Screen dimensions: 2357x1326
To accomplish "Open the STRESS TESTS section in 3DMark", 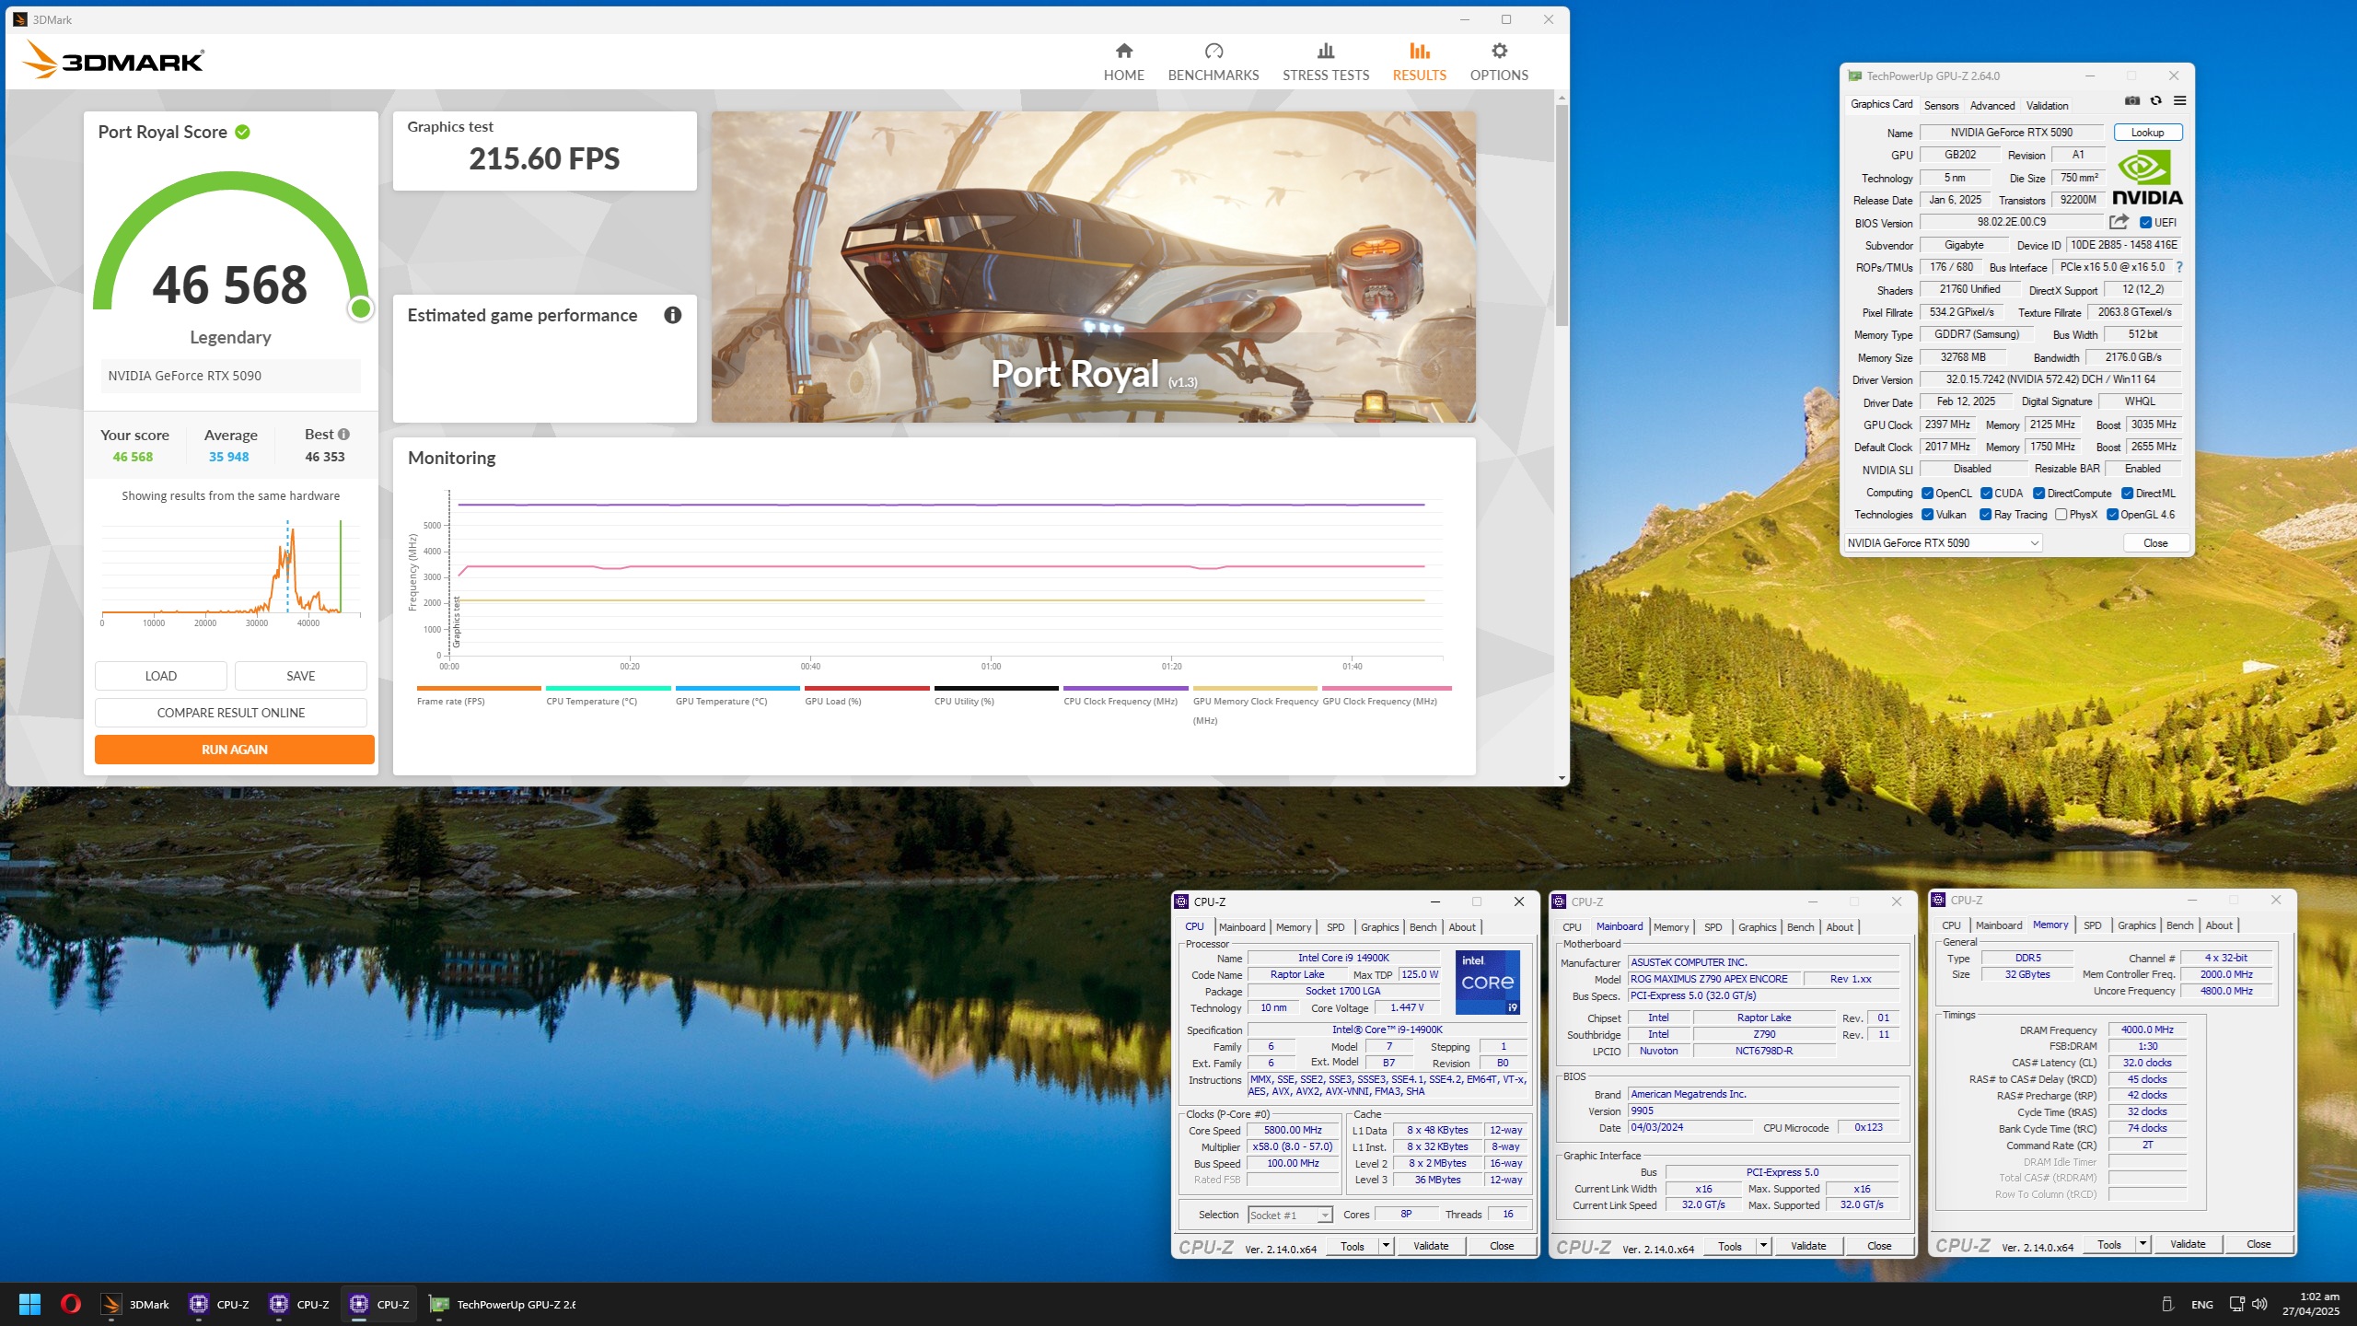I will (x=1326, y=62).
